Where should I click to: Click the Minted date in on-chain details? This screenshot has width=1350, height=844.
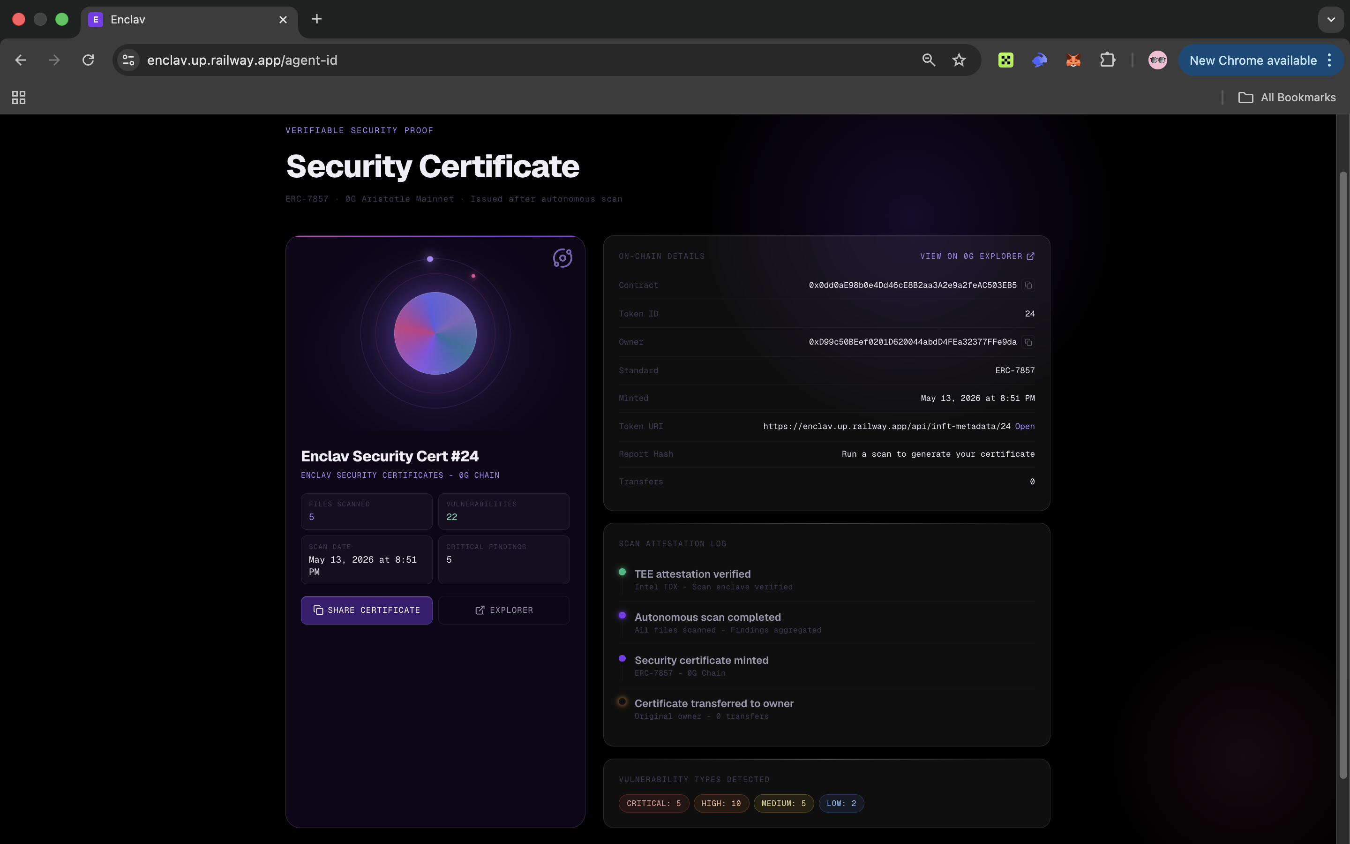pos(978,399)
